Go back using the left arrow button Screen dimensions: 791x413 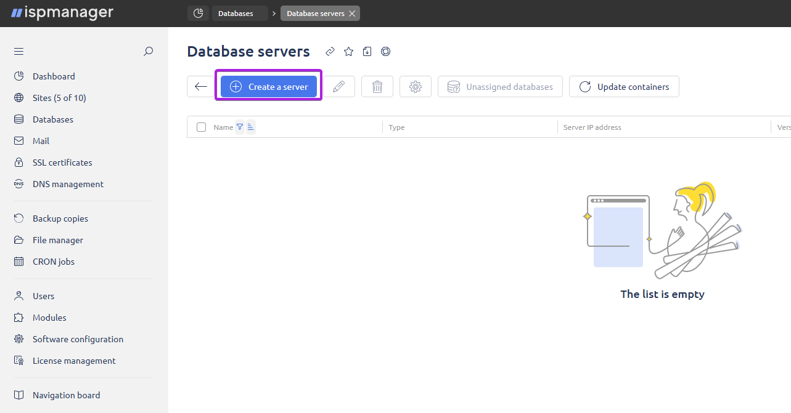201,87
